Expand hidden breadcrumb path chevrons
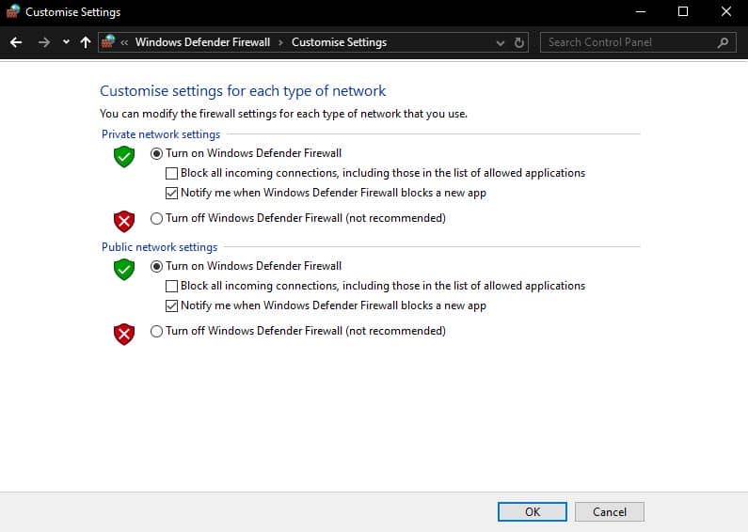 (x=124, y=42)
